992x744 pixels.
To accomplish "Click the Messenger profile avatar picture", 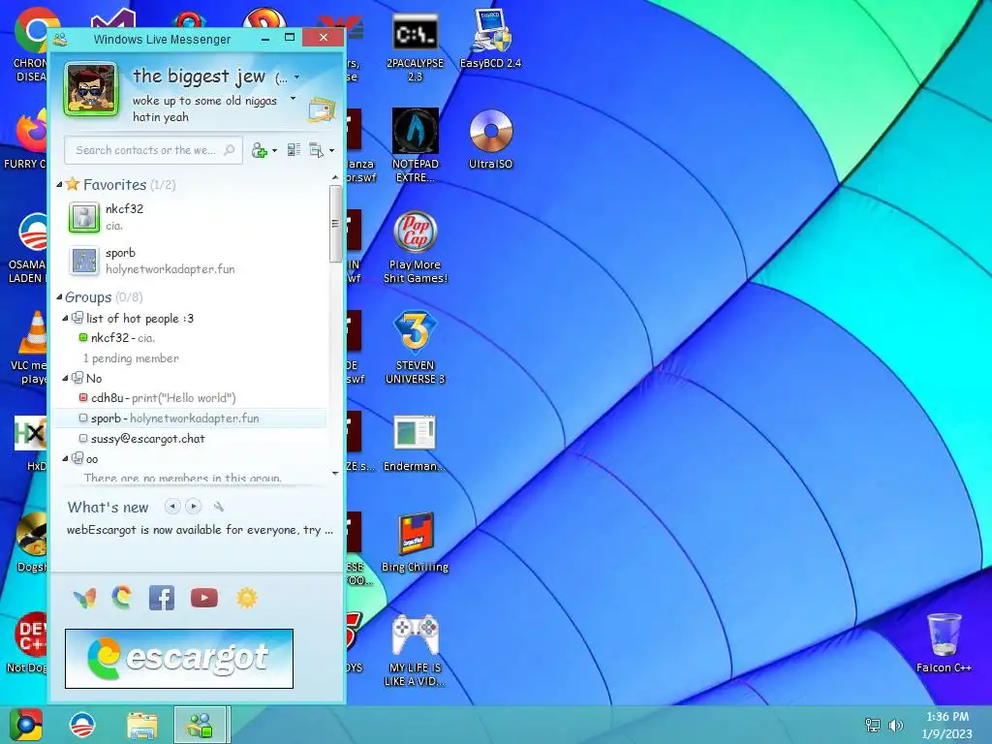I will click(92, 89).
